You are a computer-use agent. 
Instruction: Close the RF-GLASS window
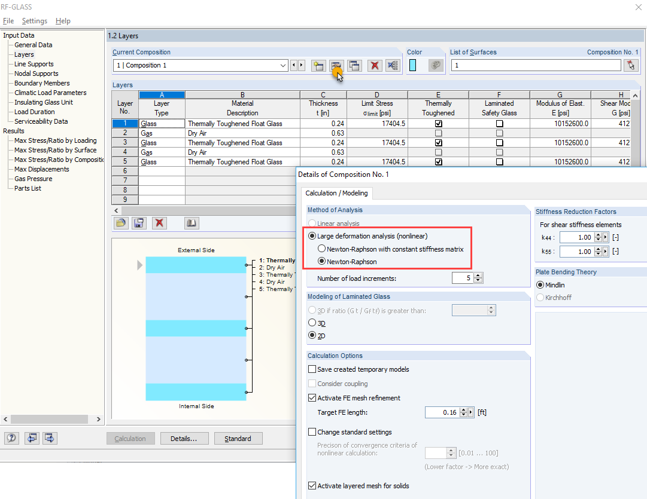coord(639,7)
